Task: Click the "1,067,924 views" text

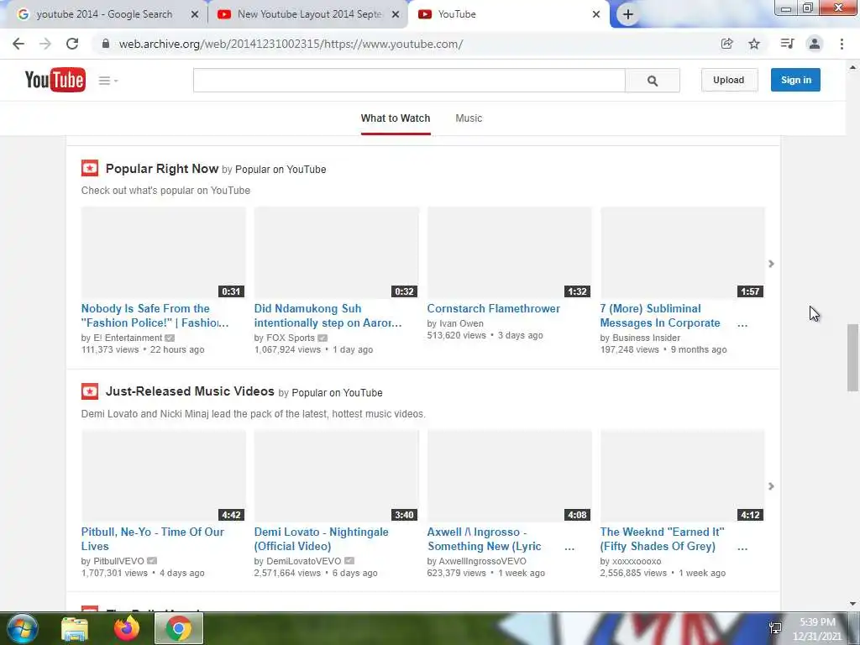Action: [x=287, y=349]
